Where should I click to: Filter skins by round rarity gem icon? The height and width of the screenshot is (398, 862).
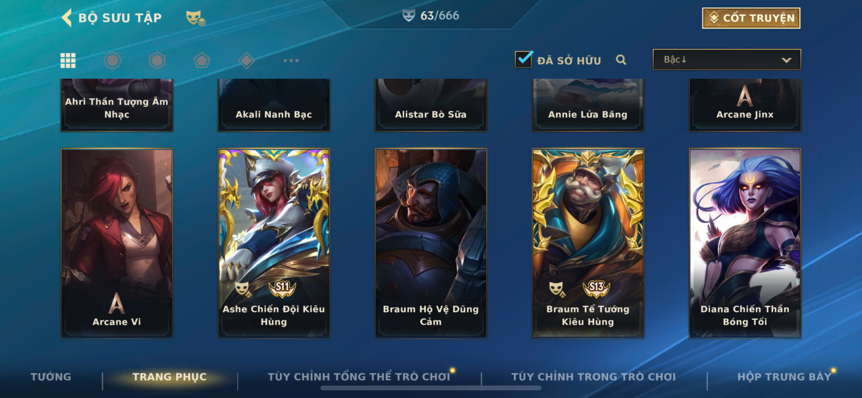[113, 61]
